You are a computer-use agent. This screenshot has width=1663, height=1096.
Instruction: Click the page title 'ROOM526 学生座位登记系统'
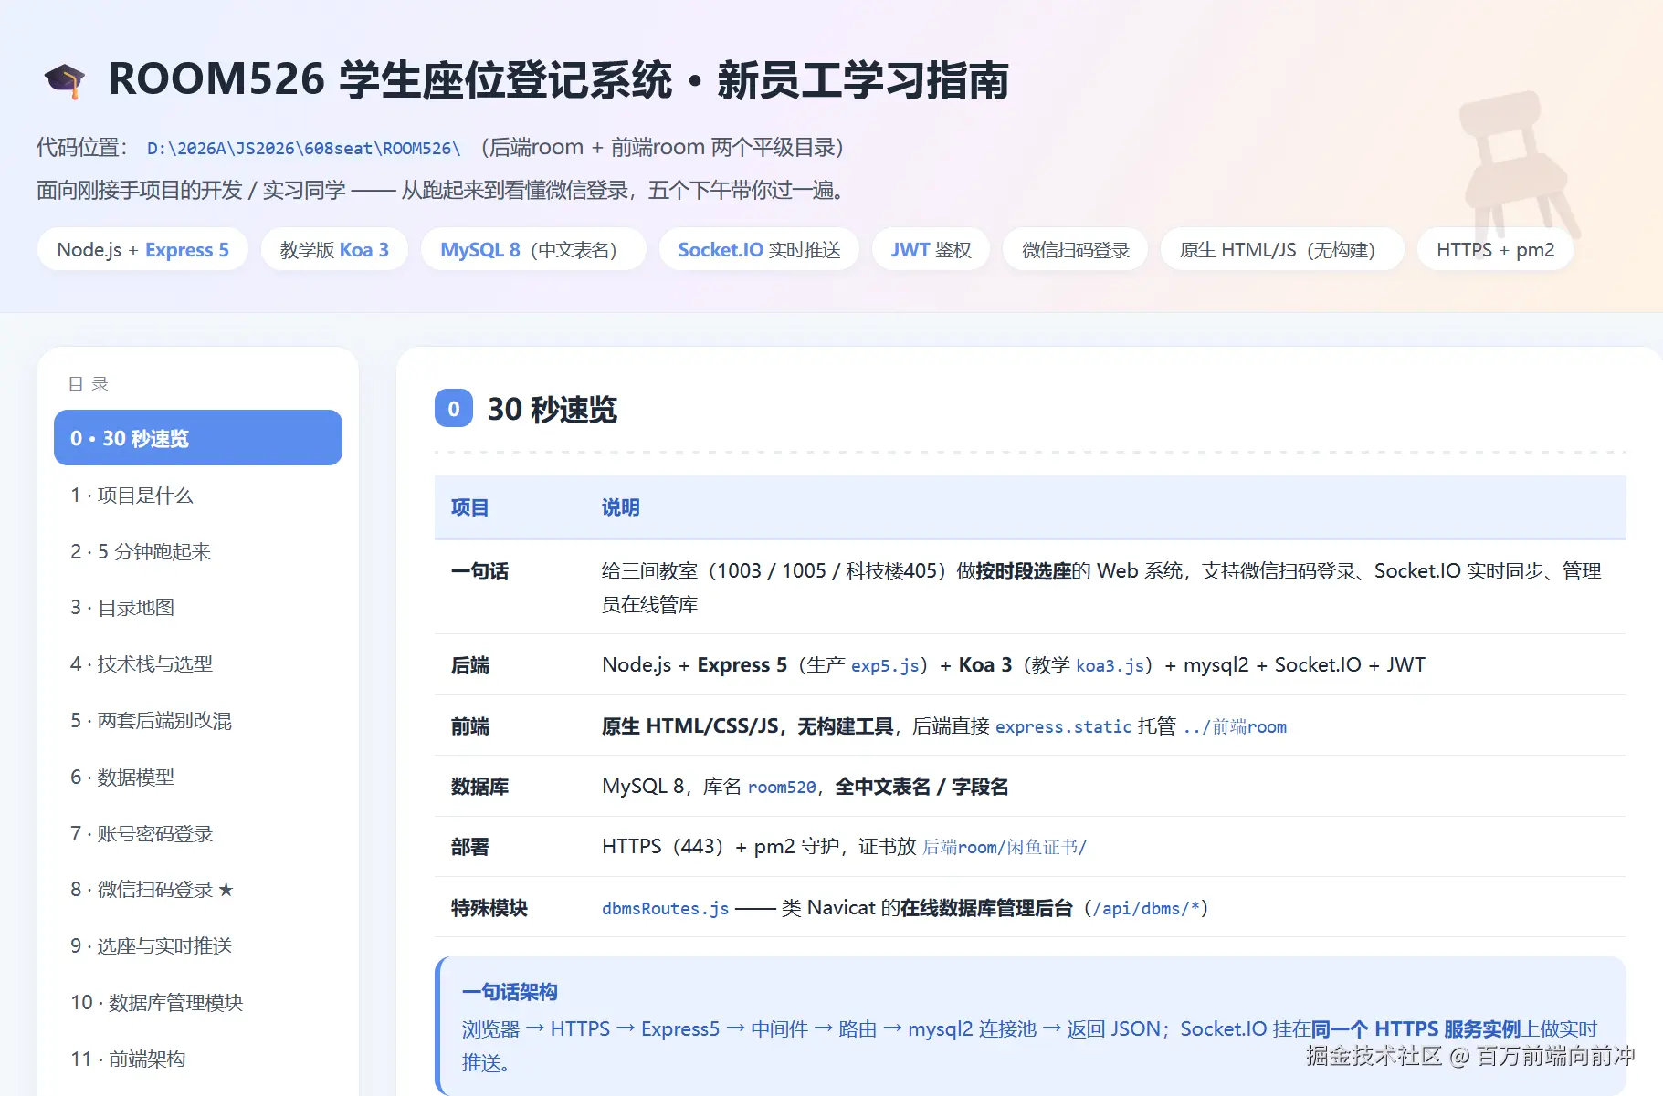coord(391,80)
